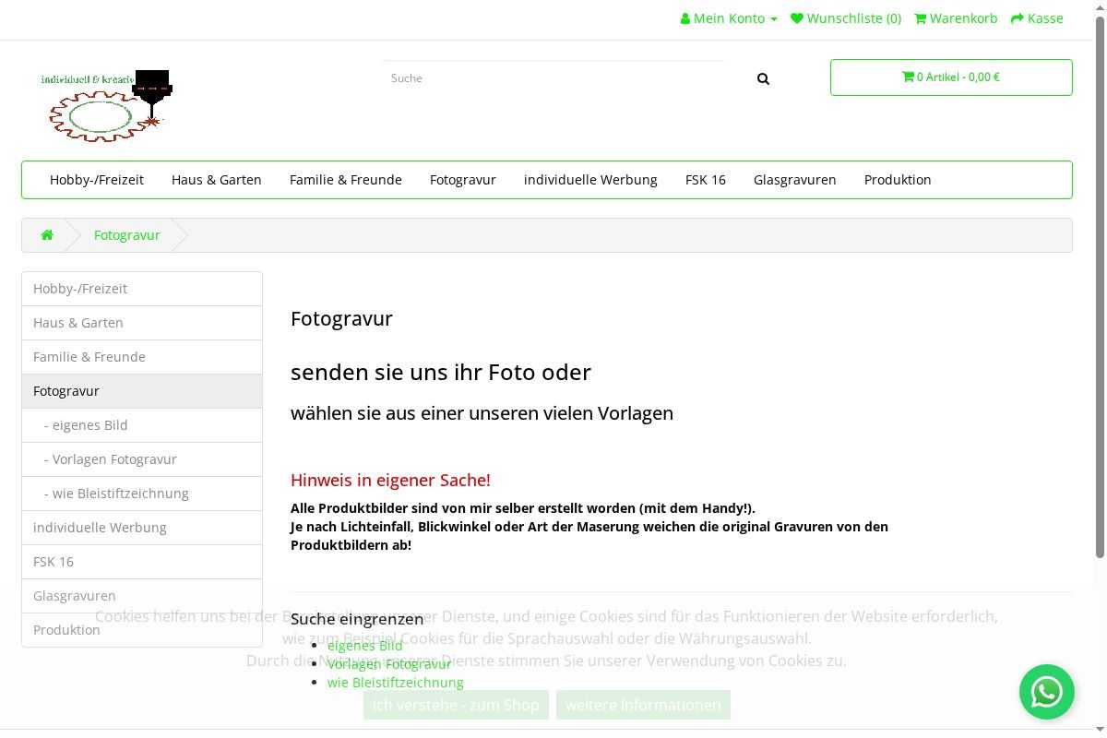Open Warenkorb cart link in top bar
Image resolution: width=1107 pixels, height=738 pixels.
click(x=956, y=18)
